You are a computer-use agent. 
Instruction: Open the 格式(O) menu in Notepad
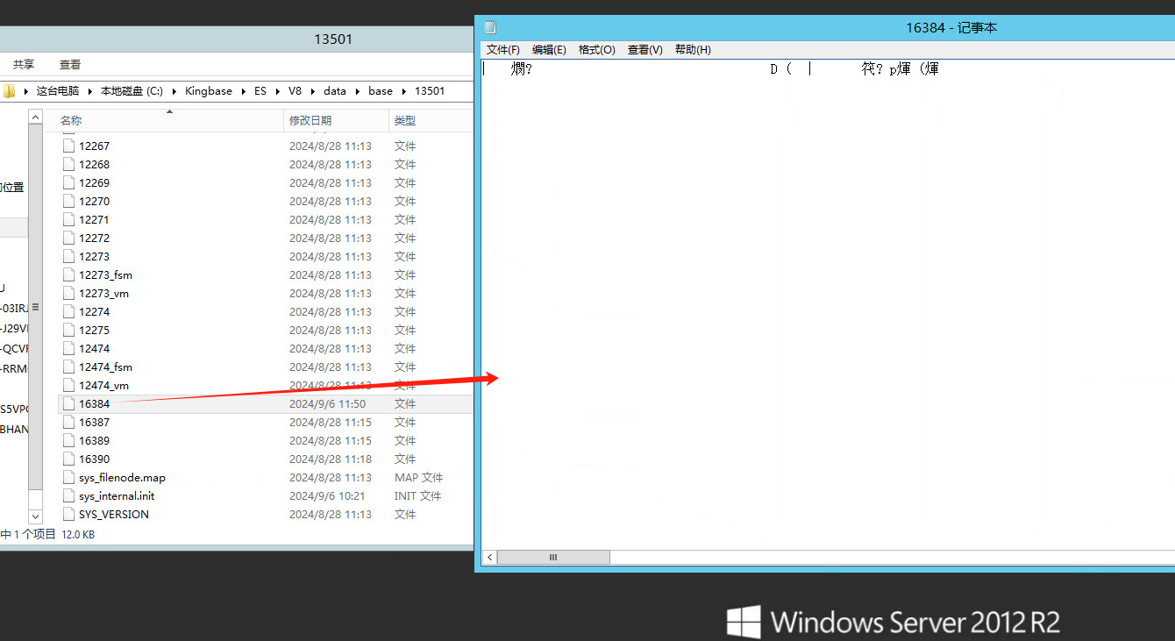[596, 50]
